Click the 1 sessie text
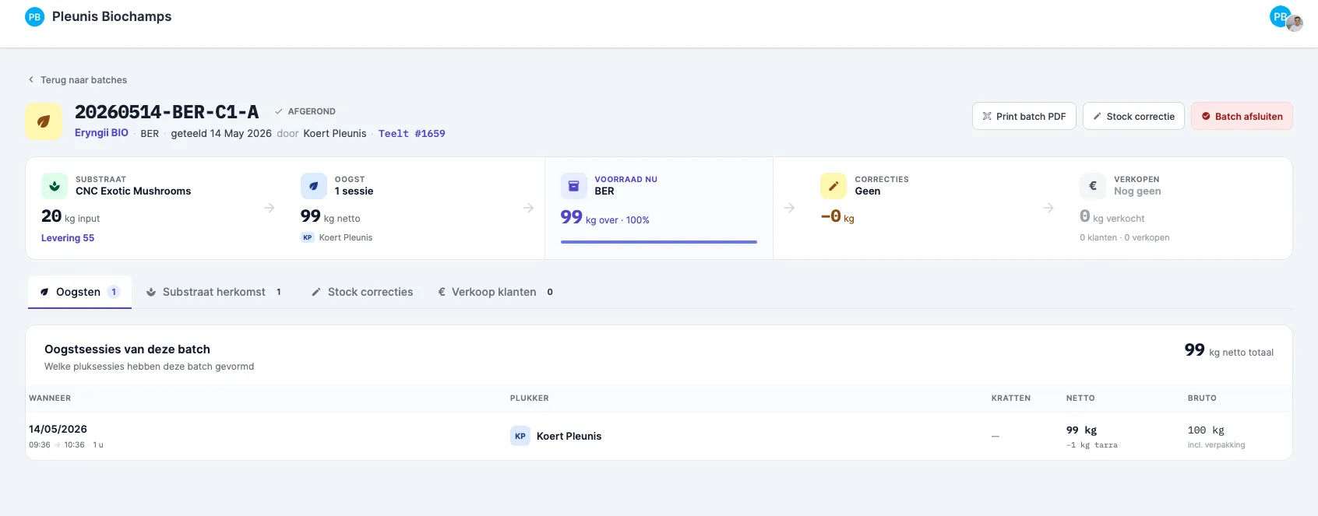The width and height of the screenshot is (1318, 516). (x=354, y=191)
